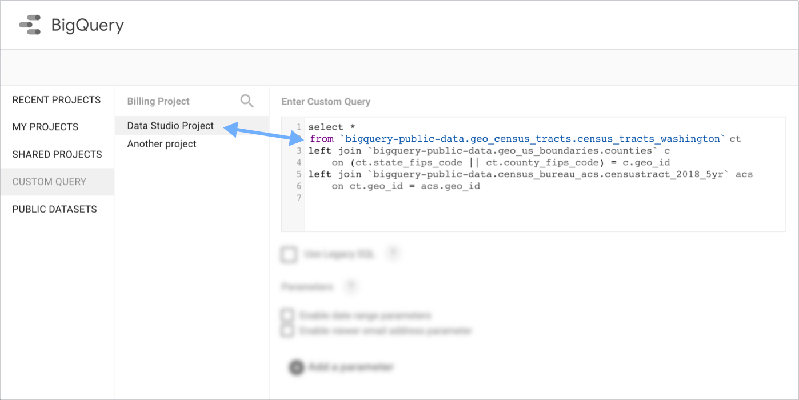Switch to RECENT PROJECTS section
799x400 pixels.
click(x=55, y=99)
